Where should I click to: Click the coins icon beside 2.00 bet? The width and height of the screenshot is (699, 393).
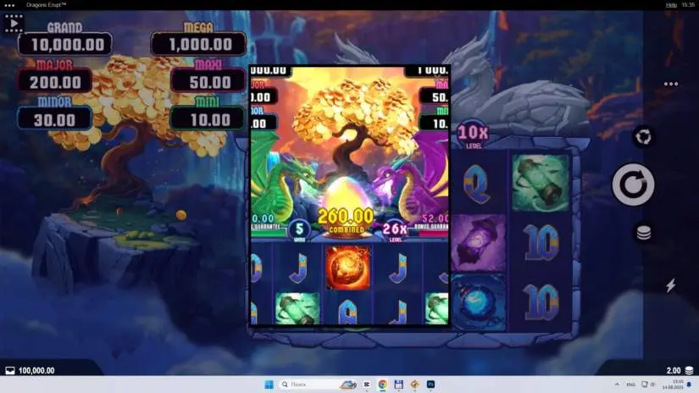pyautogui.click(x=689, y=370)
